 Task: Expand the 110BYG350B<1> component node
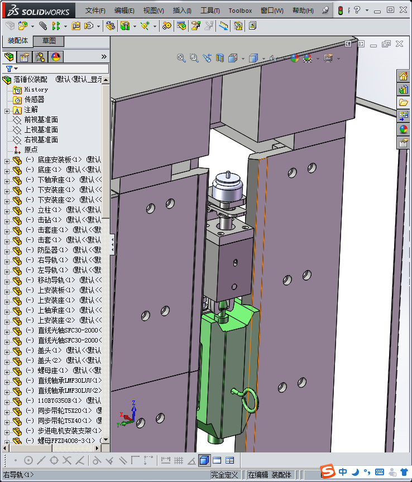tap(7, 402)
